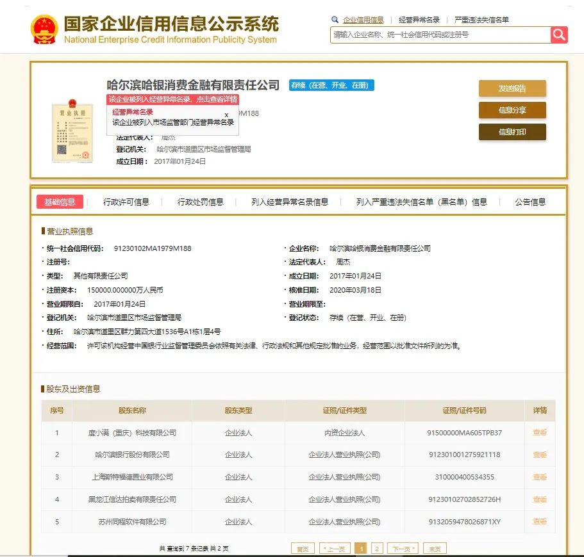Click certificate number 91500000MA605TPB37
Image resolution: width=584 pixels, height=557 pixels.
pos(465,433)
